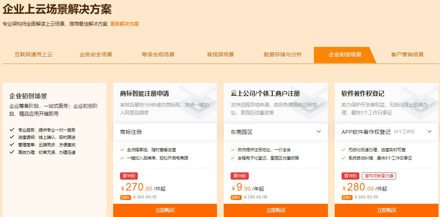
Task: Open 数据存储与分析 tab
Action: [x=282, y=54]
